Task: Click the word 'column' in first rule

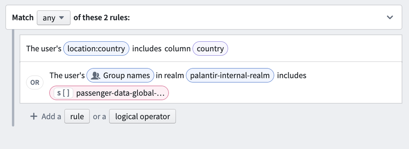Action: coord(177,49)
